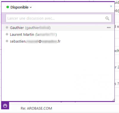Start a discussion with Laurent Martin
Image resolution: width=119 pixels, height=113 pixels.
[x=58, y=34]
